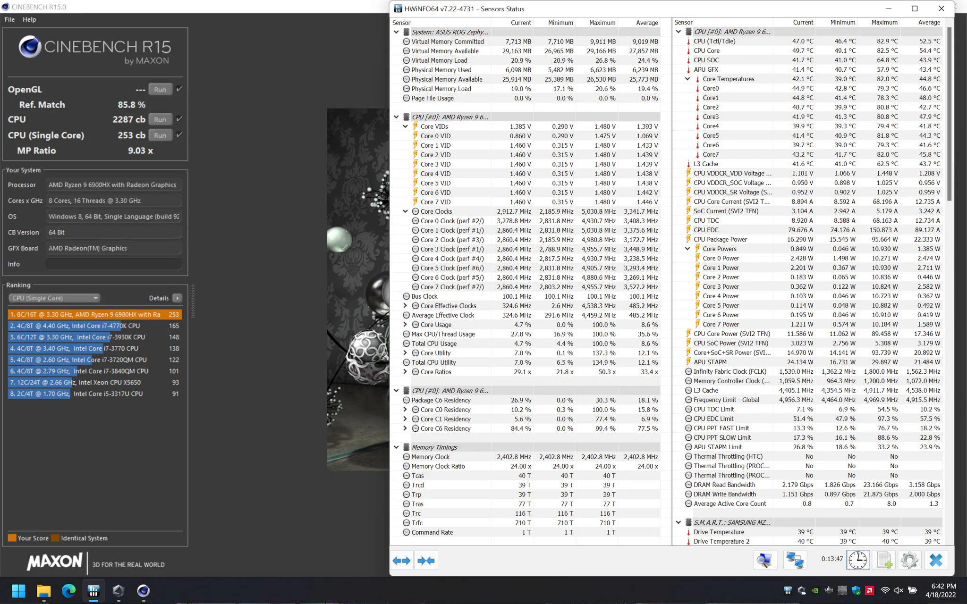Reset HWiNFO sensor clock timer icon
The height and width of the screenshot is (604, 967).
click(857, 560)
